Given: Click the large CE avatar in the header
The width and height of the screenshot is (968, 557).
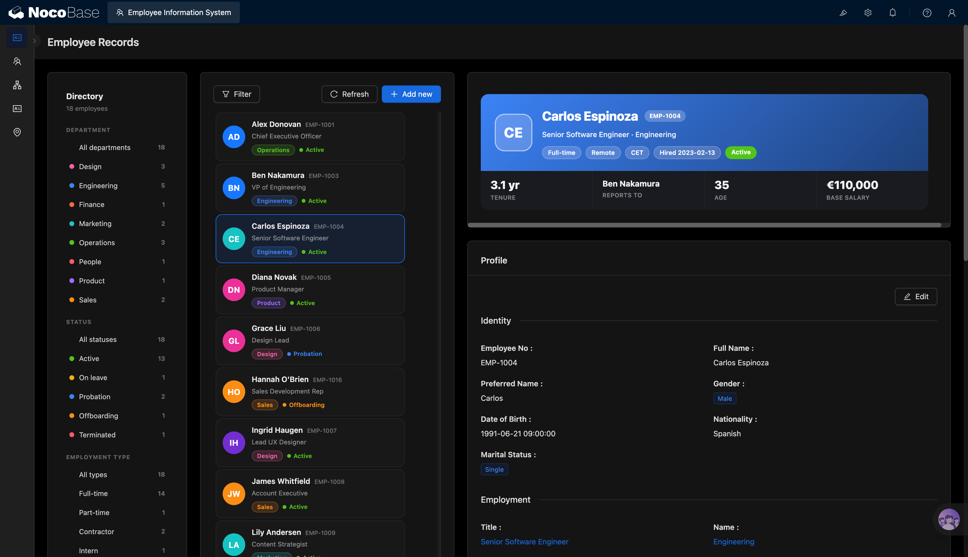Looking at the screenshot, I should coord(513,132).
